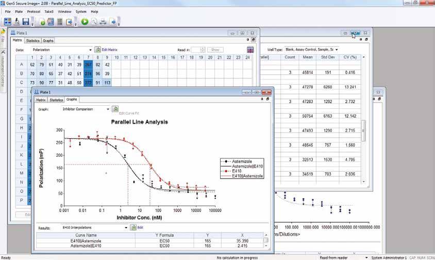Screen dimensions: 435x260
Task: Click the new document green-plus icon
Action: click(x=42, y=22)
